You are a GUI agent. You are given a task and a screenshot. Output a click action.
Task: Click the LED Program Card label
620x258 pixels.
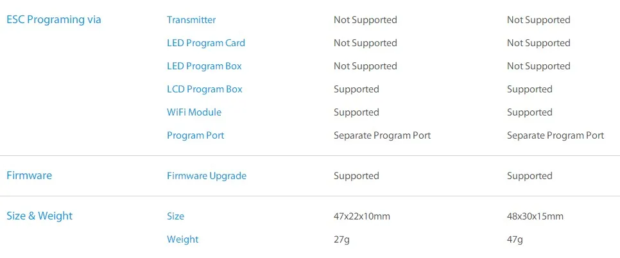click(x=206, y=43)
